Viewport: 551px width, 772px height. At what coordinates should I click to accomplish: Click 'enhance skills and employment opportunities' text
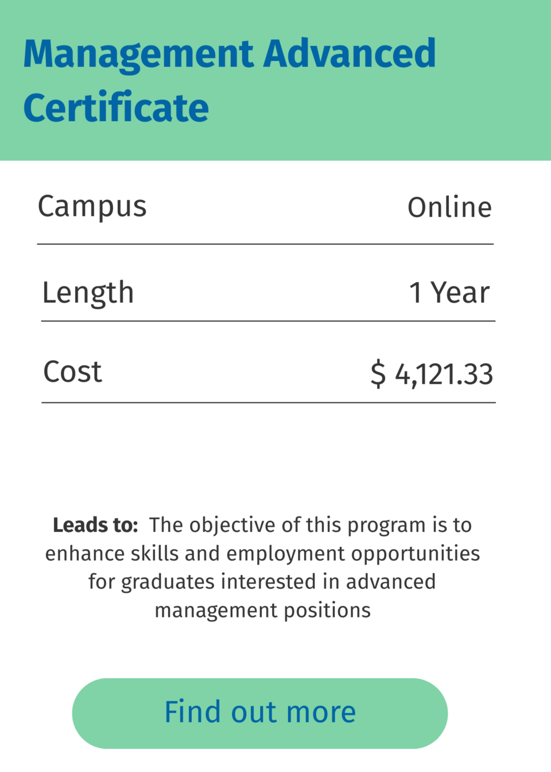pos(263,554)
